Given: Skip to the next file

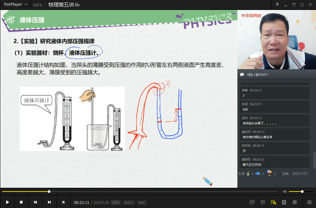Looking at the screenshot, I should coord(49,202).
